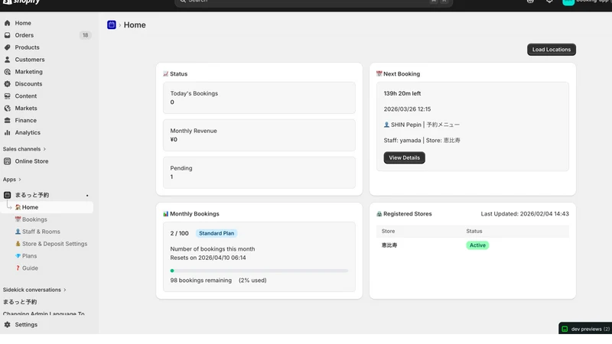612x344 pixels.
Task: Click the Finance bank icon
Action: tap(7, 120)
